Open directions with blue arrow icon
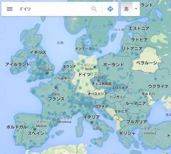171x154 pixels. (110, 9)
